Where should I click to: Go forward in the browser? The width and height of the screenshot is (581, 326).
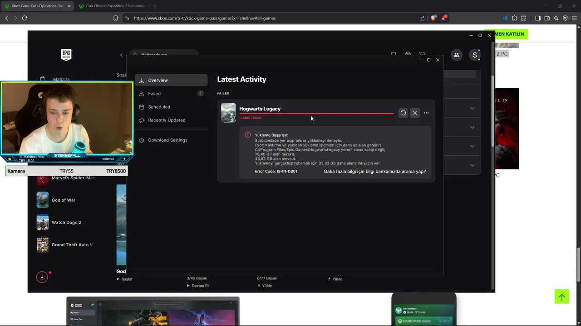pos(15,18)
